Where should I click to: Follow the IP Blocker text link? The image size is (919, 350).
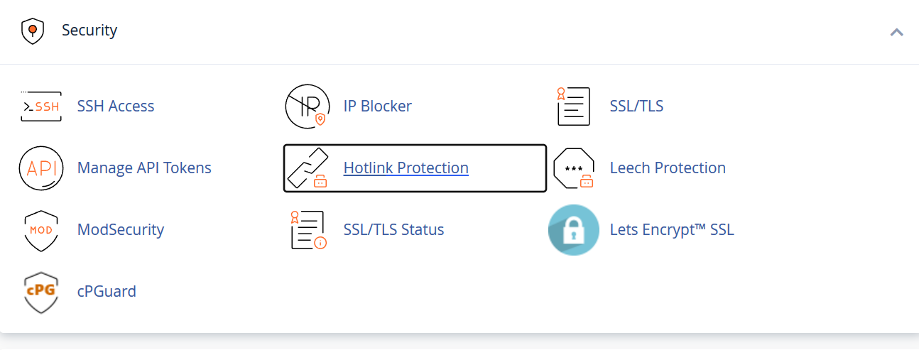[378, 106]
